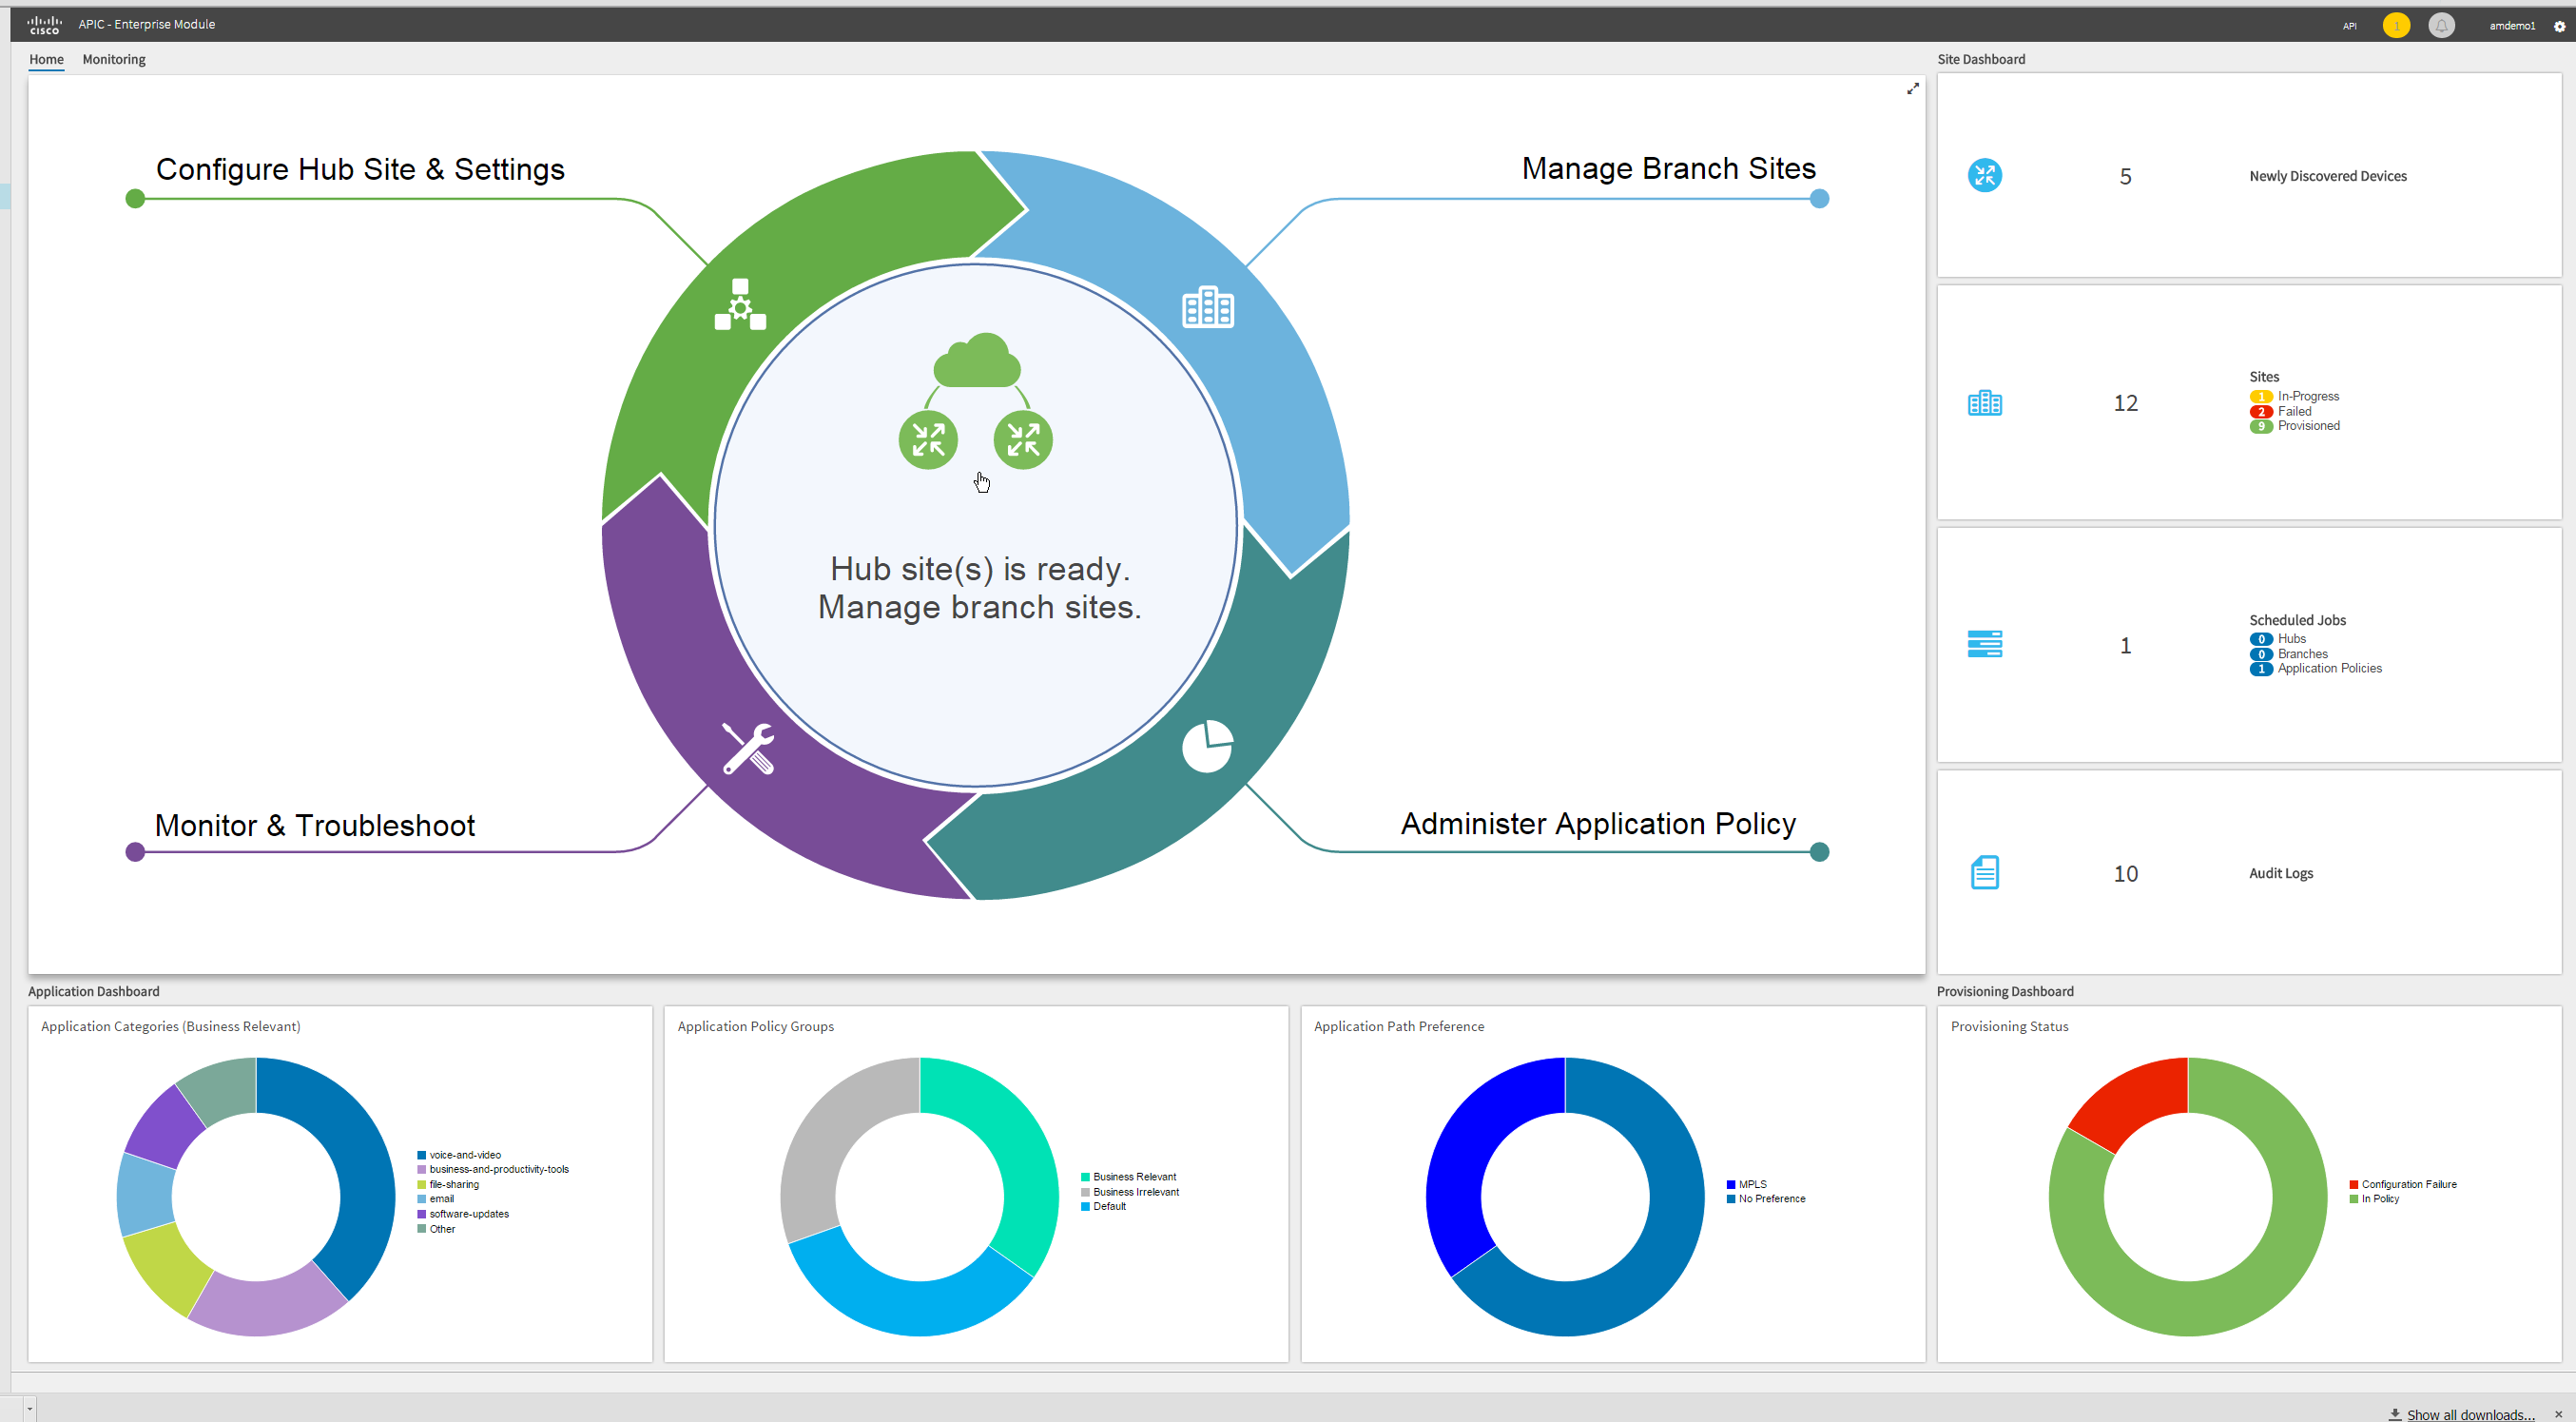Image resolution: width=2576 pixels, height=1422 pixels.
Task: Open Configure Hub Site & Settings
Action: pos(360,169)
